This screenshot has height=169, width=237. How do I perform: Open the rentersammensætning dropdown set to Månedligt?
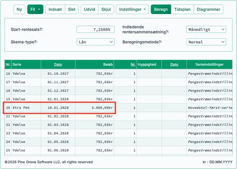206,30
